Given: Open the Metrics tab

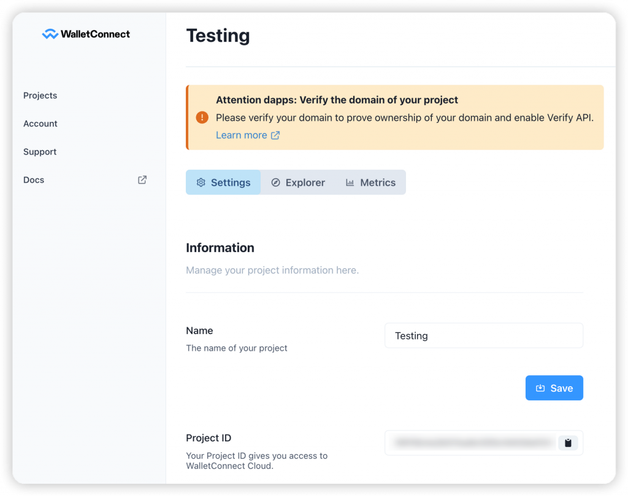Looking at the screenshot, I should [x=377, y=183].
